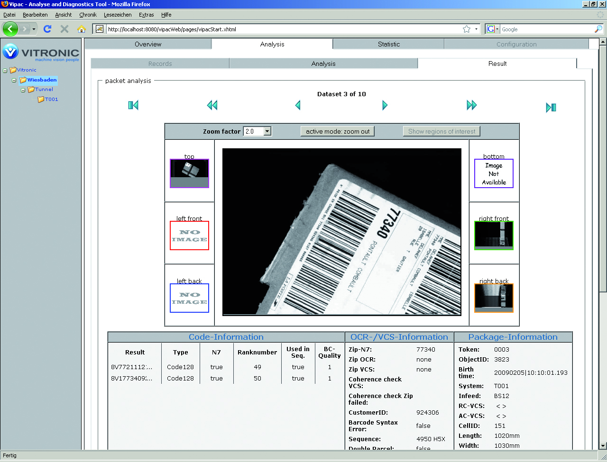Screen dimensions: 607x462
Task: Jump to the last dataset
Action: (551, 108)
